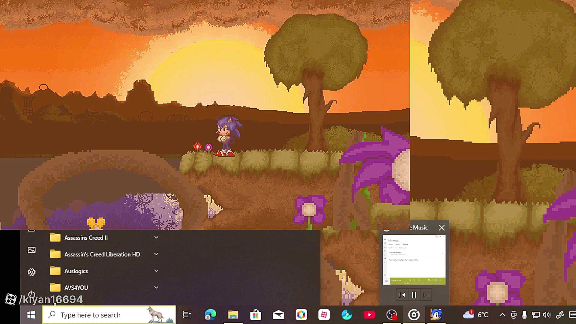Switch to OBS Studio in taskbar
This screenshot has height=324, width=576.
pos(391,315)
